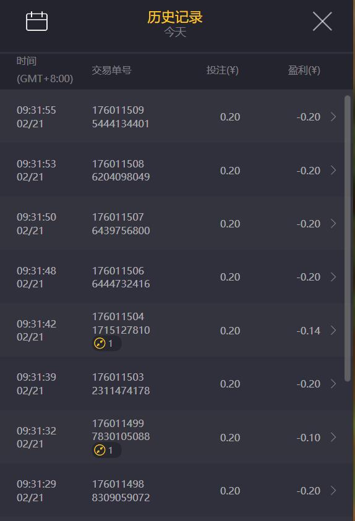Click the 交易单号 column header

(112, 70)
